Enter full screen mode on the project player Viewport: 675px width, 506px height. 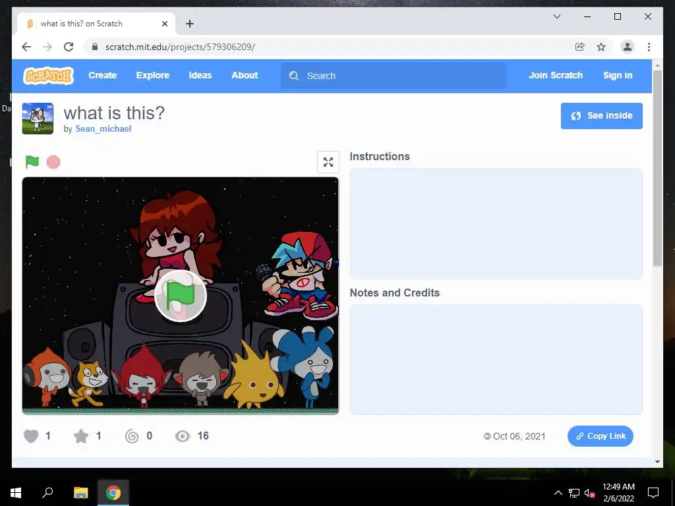pos(328,162)
